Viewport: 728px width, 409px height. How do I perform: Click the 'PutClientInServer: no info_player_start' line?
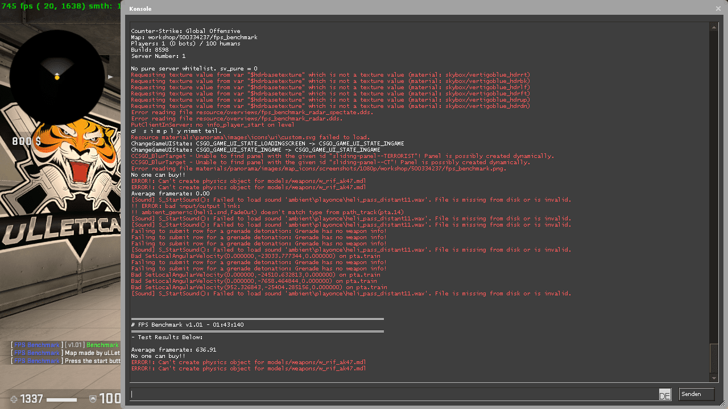click(x=213, y=125)
